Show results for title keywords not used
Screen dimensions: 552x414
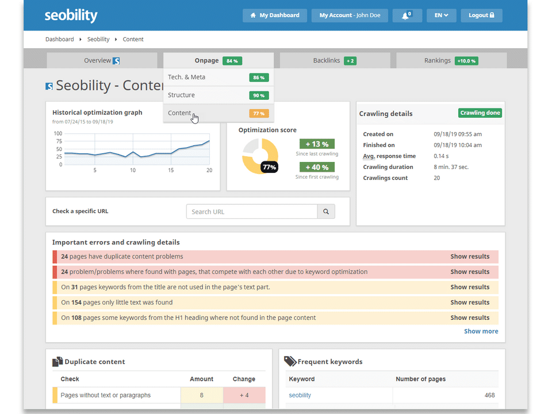point(470,287)
